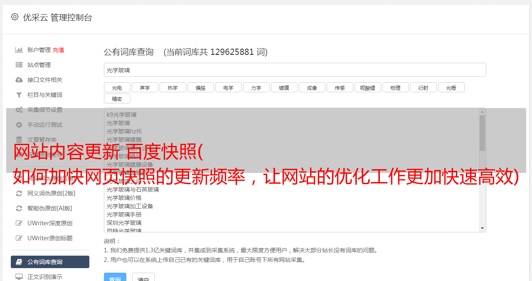The height and width of the screenshot is (281, 532).
Task: Click the 光栅 tag button
Action: [x=451, y=87]
